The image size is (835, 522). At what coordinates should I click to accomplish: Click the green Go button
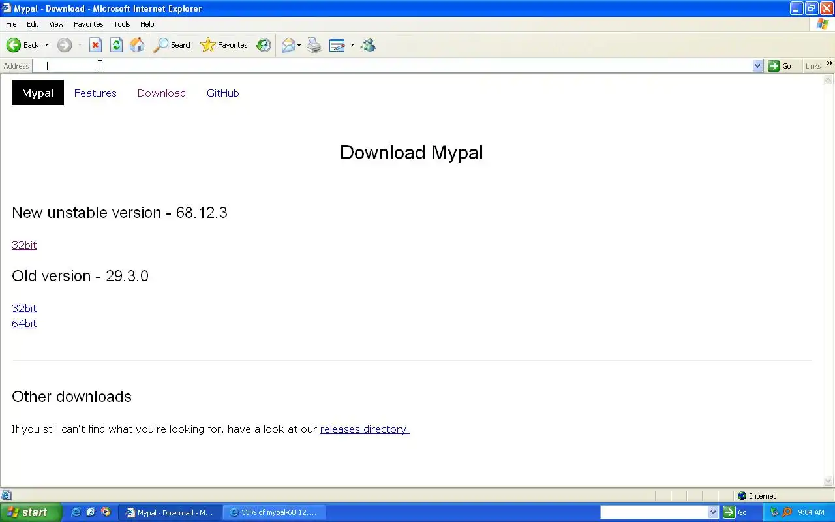point(780,66)
